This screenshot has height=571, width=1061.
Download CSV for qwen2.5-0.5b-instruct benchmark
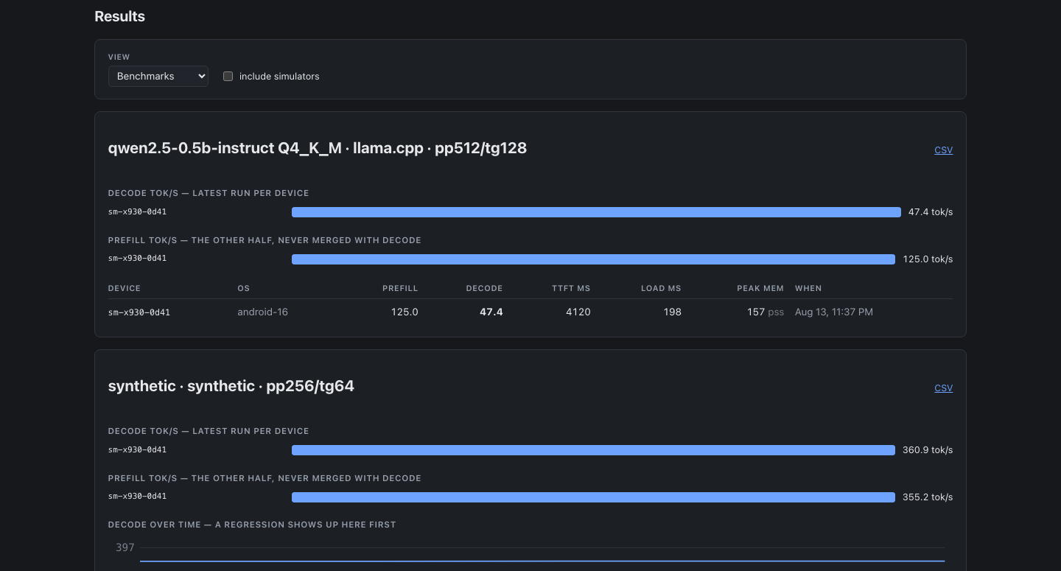(943, 150)
